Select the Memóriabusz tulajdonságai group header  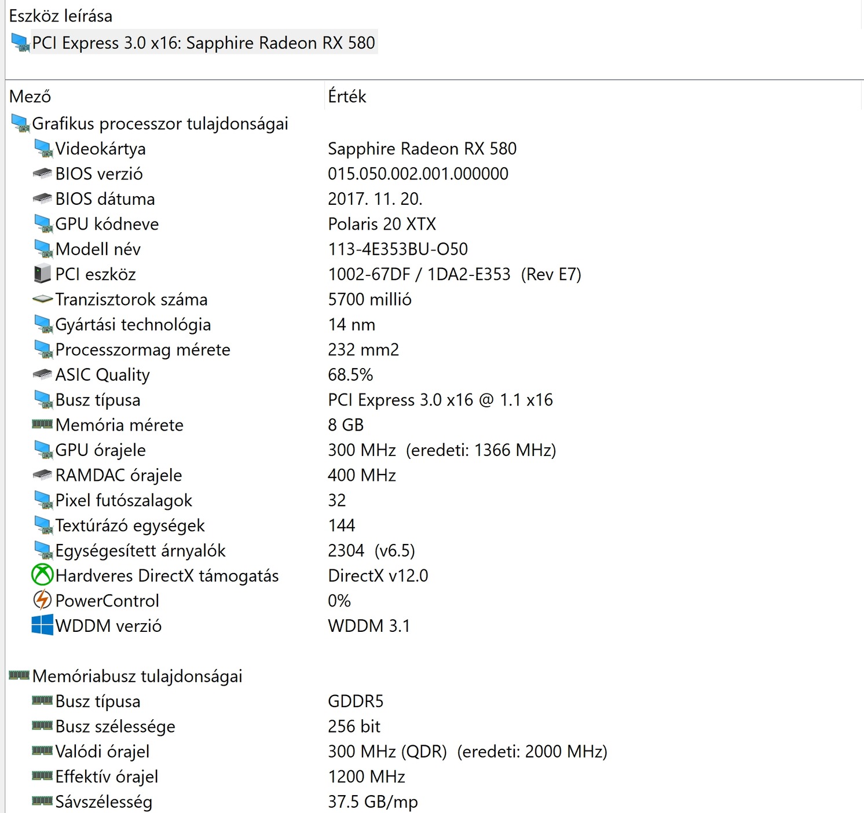(137, 676)
